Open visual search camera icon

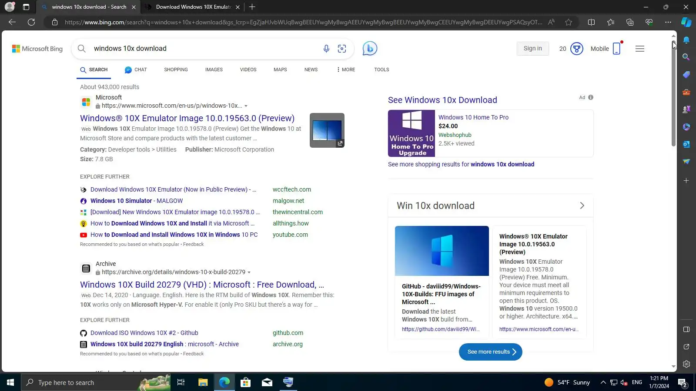(x=342, y=49)
